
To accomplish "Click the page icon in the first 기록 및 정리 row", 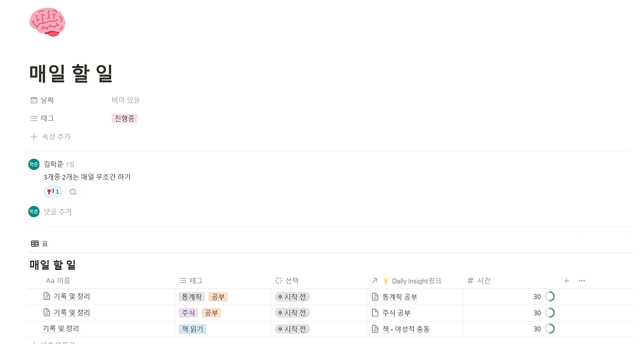I will 47,296.
